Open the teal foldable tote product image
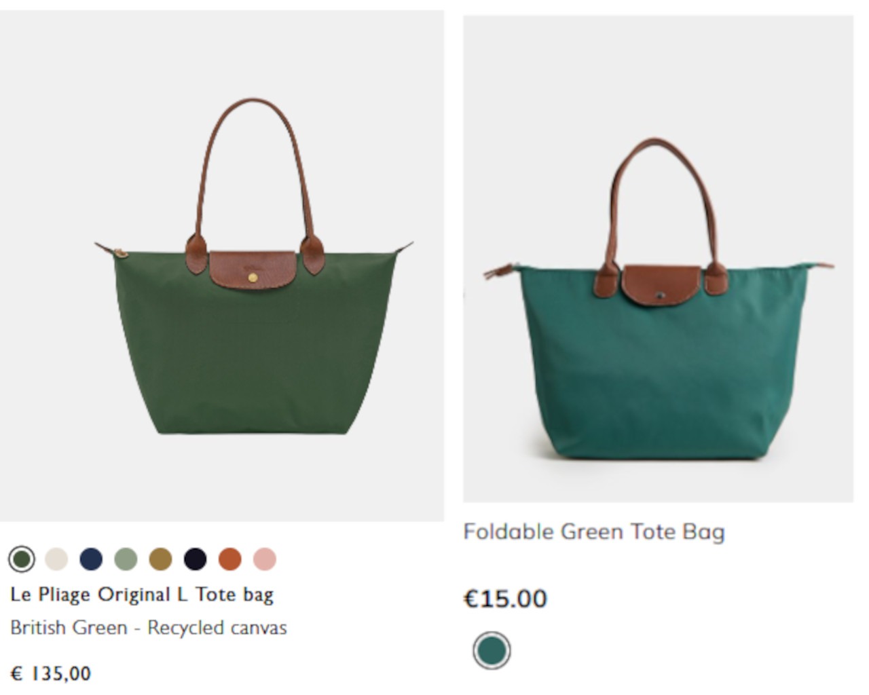This screenshot has height=695, width=869. (x=658, y=259)
